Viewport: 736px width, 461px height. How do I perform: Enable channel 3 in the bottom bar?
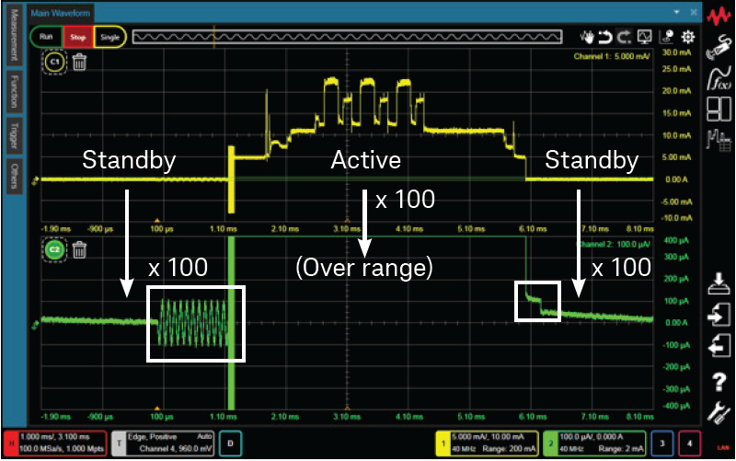(661, 444)
